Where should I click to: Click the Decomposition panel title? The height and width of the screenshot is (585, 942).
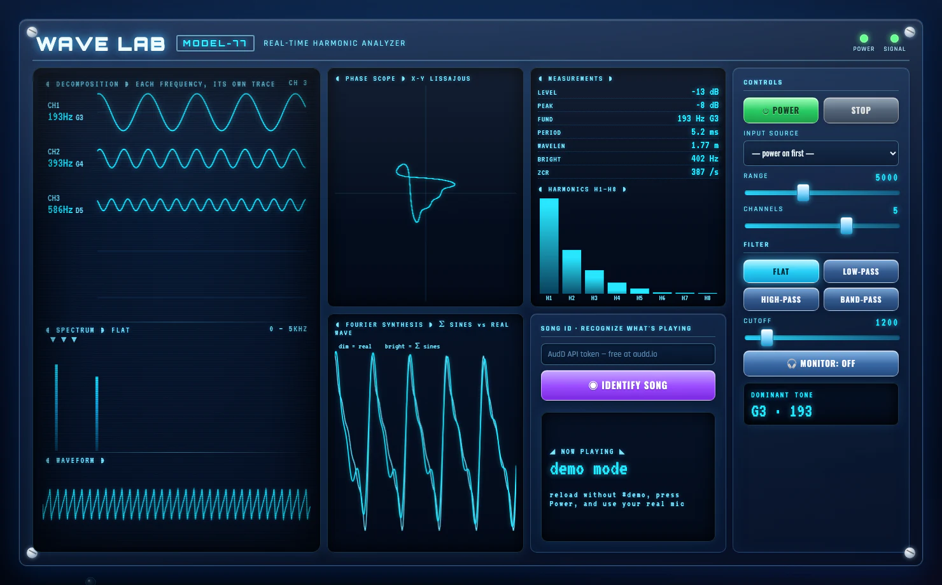click(160, 84)
